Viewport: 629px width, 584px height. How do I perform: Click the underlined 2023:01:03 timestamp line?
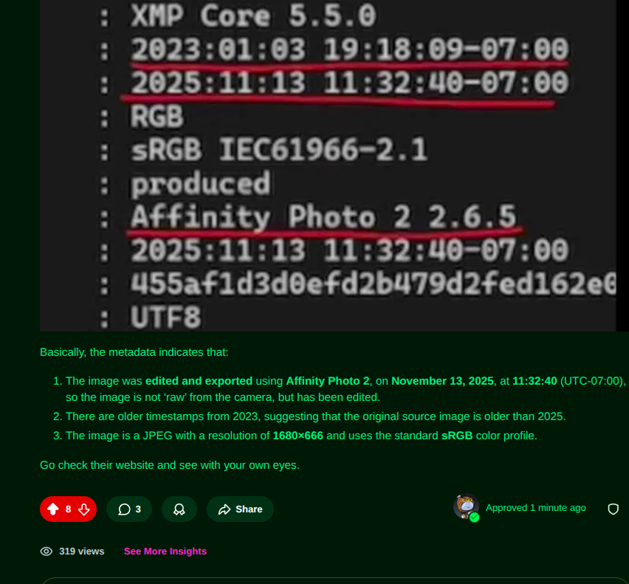349,50
